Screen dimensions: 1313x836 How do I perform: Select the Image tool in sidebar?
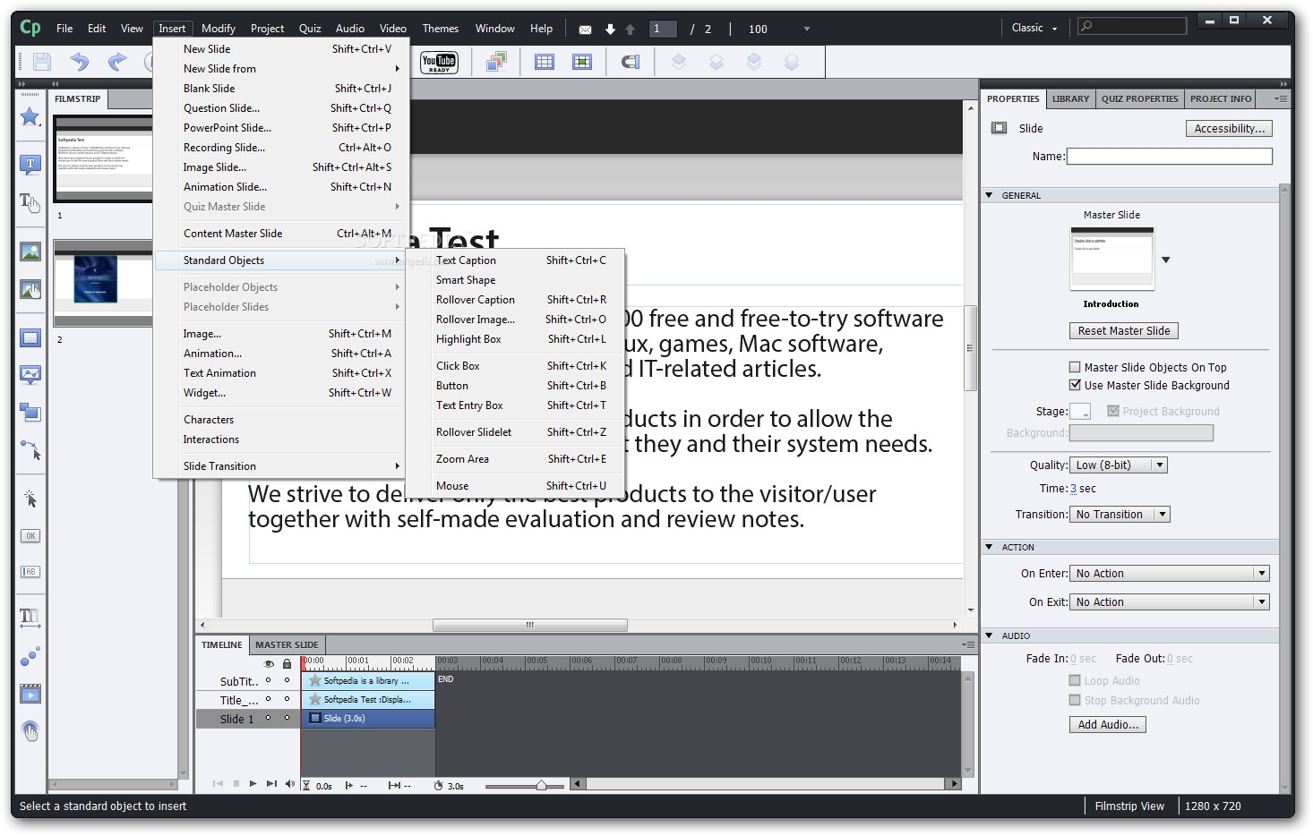click(x=30, y=252)
